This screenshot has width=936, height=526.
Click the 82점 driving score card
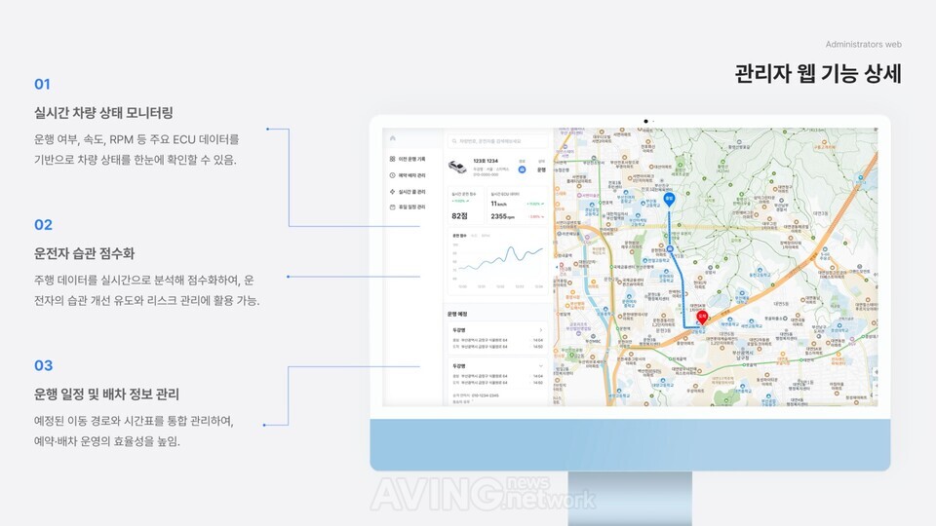(466, 206)
